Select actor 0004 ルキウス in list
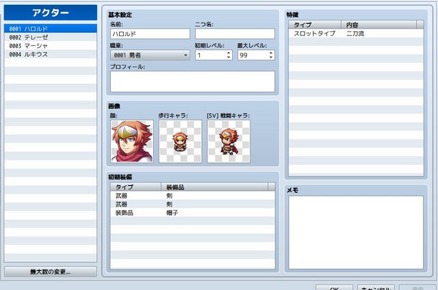The height and width of the screenshot is (290, 438). (x=51, y=54)
